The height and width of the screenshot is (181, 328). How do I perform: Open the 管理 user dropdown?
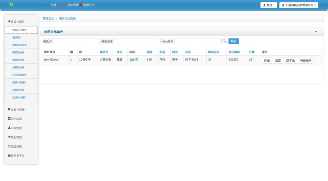pyautogui.click(x=268, y=5)
